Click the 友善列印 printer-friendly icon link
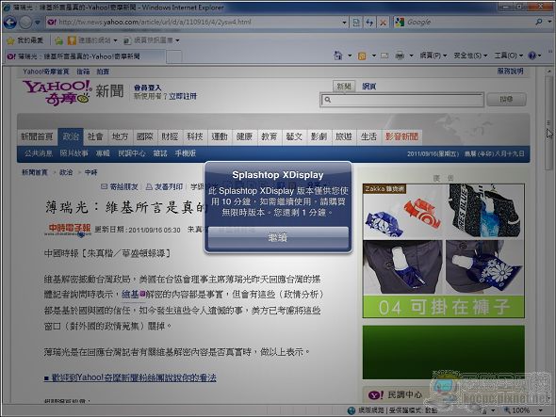This screenshot has height=417, width=556. click(164, 186)
